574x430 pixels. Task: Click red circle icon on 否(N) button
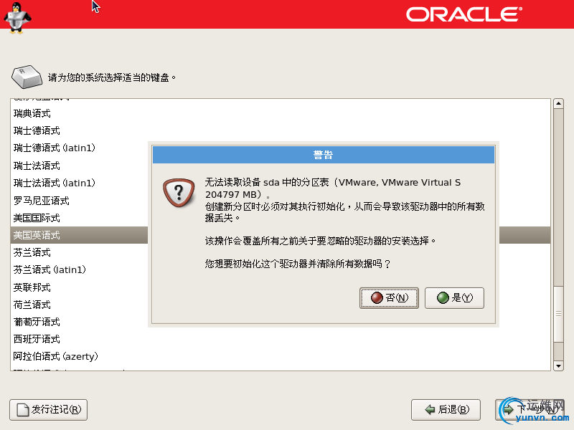coord(377,298)
